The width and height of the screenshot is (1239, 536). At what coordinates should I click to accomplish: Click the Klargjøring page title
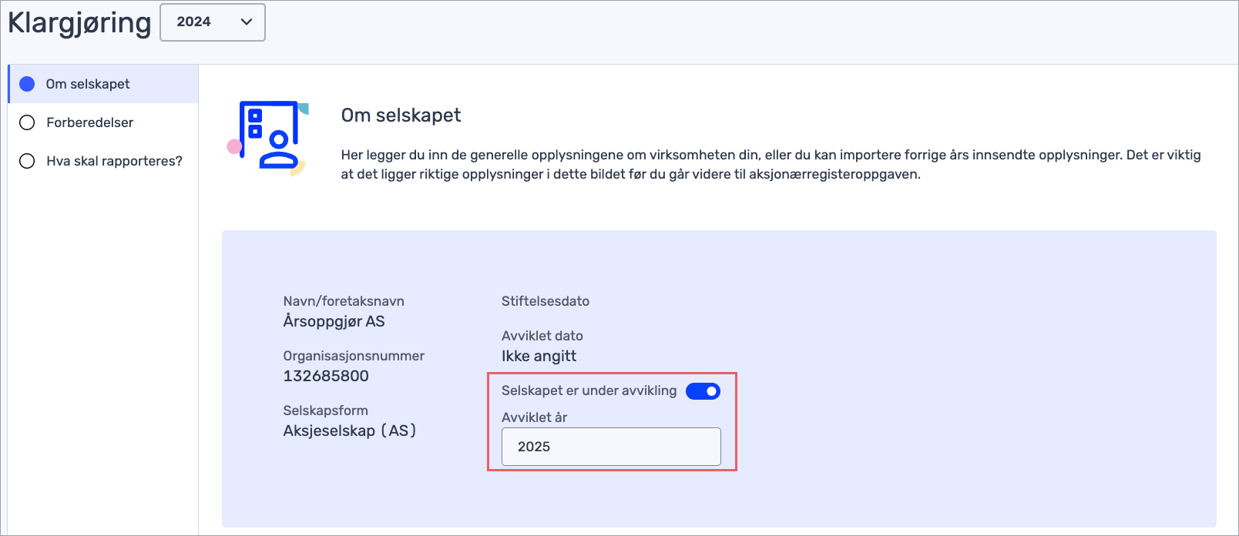[79, 23]
